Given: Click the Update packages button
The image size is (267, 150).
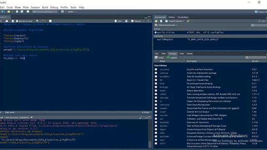Looking at the screenshot, I should [x=172, y=57].
